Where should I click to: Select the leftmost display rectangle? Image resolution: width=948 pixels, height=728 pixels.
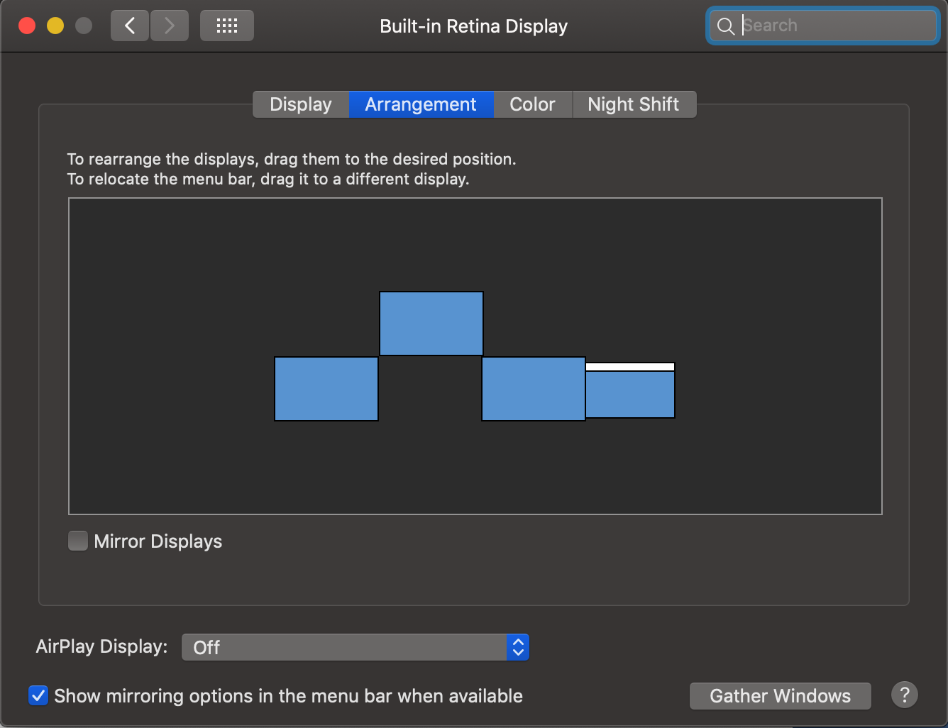326,389
